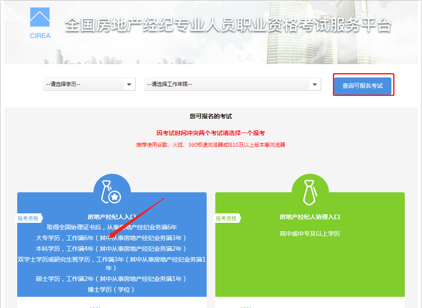
Task: Click the platform title banner text
Action: point(228,25)
